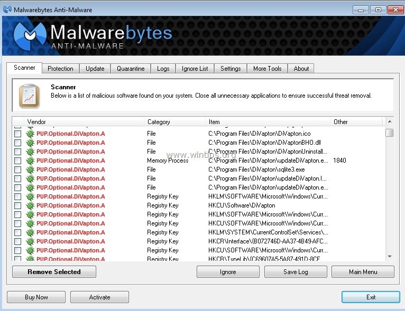Click the Activate button
This screenshot has height=311, width=405.
point(100,297)
